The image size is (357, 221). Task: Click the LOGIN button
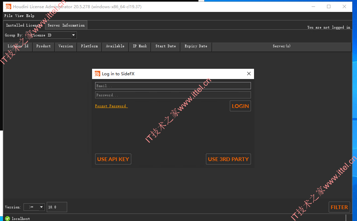point(240,106)
